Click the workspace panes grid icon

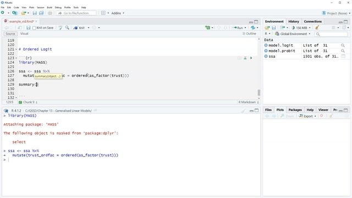pyautogui.click(x=103, y=13)
